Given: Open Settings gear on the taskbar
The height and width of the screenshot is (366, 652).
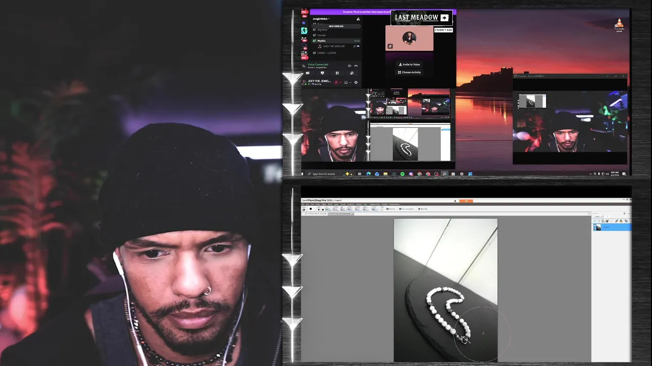Looking at the screenshot, I should tap(461, 174).
